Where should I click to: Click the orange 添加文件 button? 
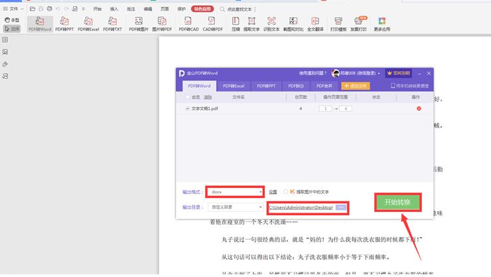(x=356, y=86)
